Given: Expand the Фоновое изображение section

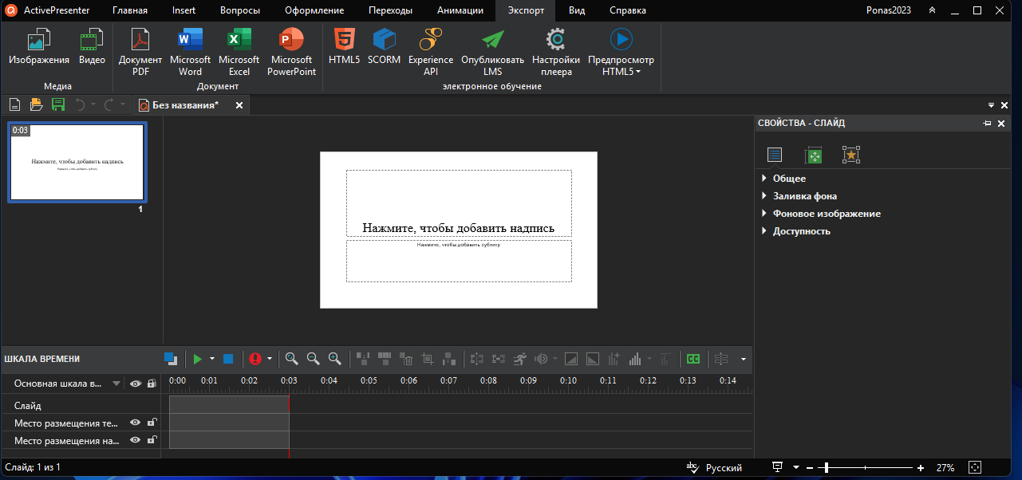Looking at the screenshot, I should [x=826, y=214].
